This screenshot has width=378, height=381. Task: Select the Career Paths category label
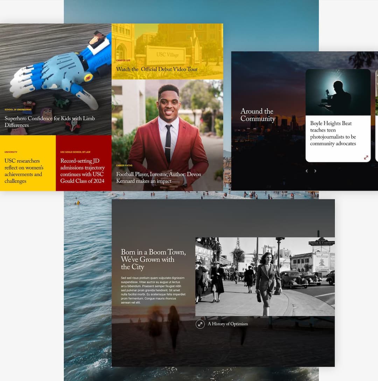coord(124,165)
